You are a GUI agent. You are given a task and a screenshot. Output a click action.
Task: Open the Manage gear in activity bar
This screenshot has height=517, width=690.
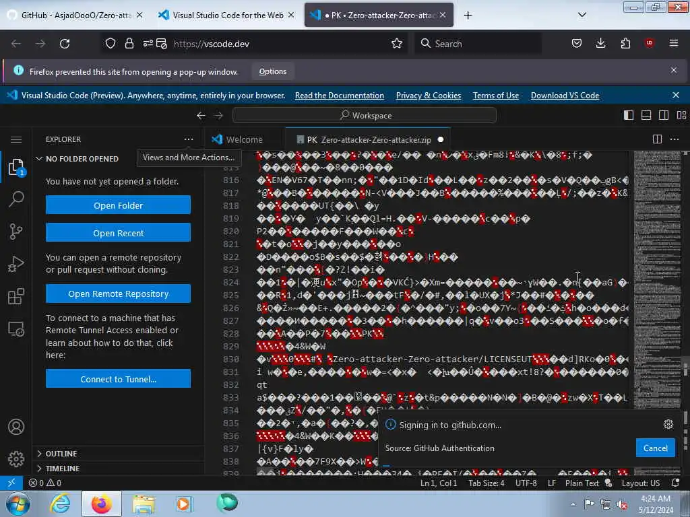[x=16, y=459]
